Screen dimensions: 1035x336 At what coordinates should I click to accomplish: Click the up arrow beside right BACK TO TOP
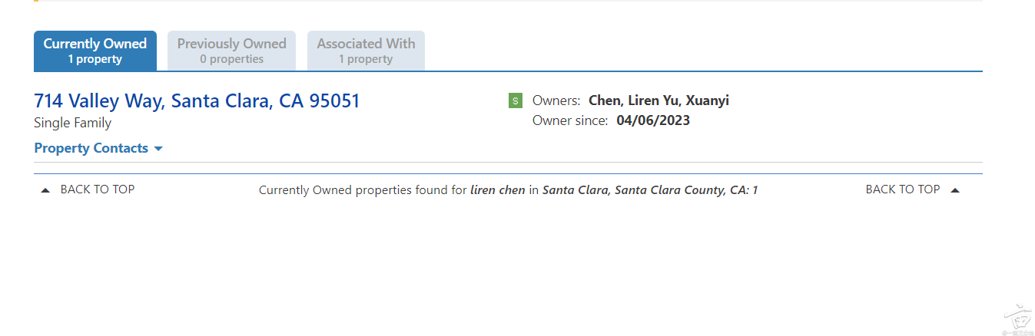pos(955,190)
